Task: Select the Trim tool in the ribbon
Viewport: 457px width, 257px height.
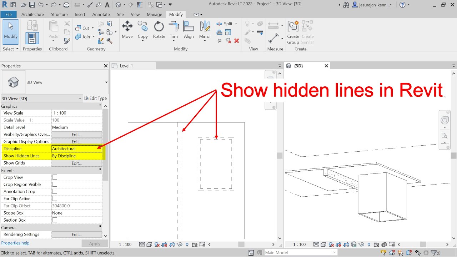Action: click(174, 30)
